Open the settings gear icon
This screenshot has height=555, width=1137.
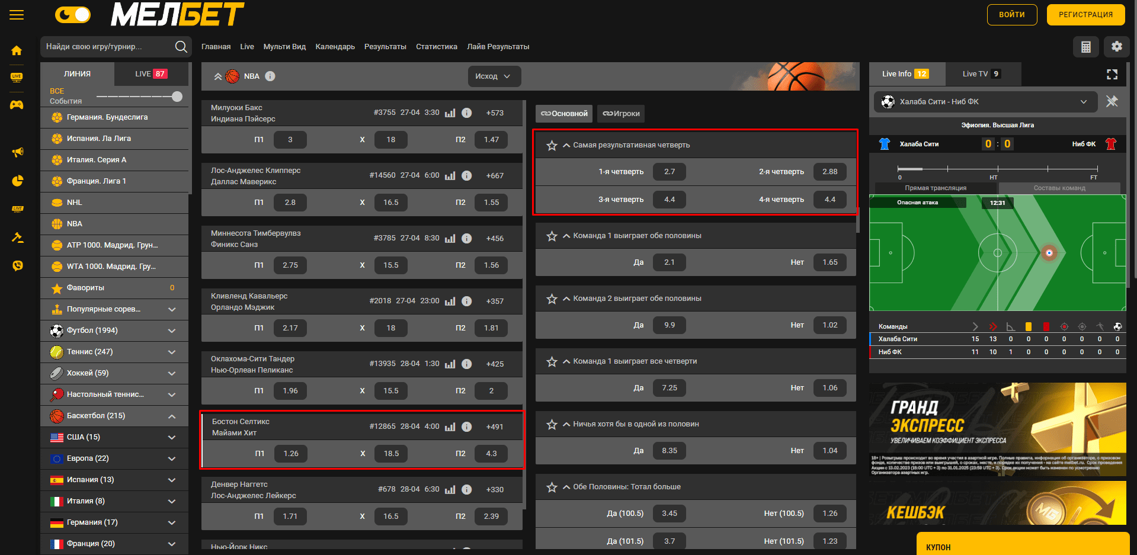click(x=1117, y=46)
